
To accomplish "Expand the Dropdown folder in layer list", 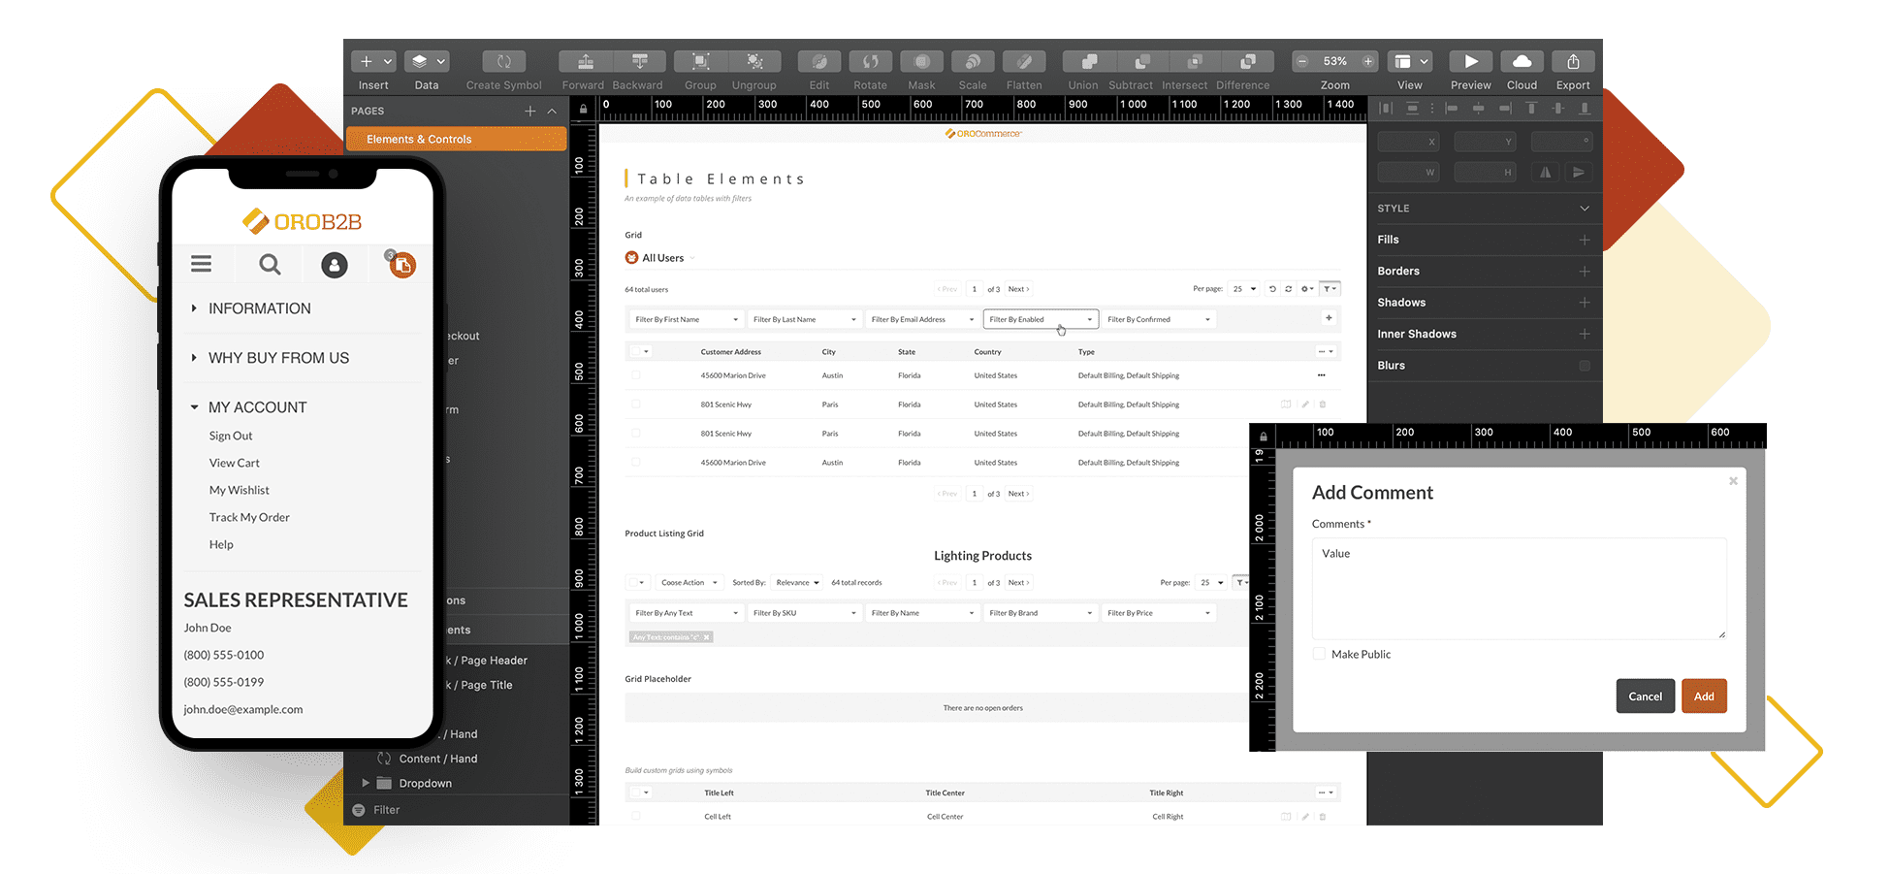I will tap(366, 783).
